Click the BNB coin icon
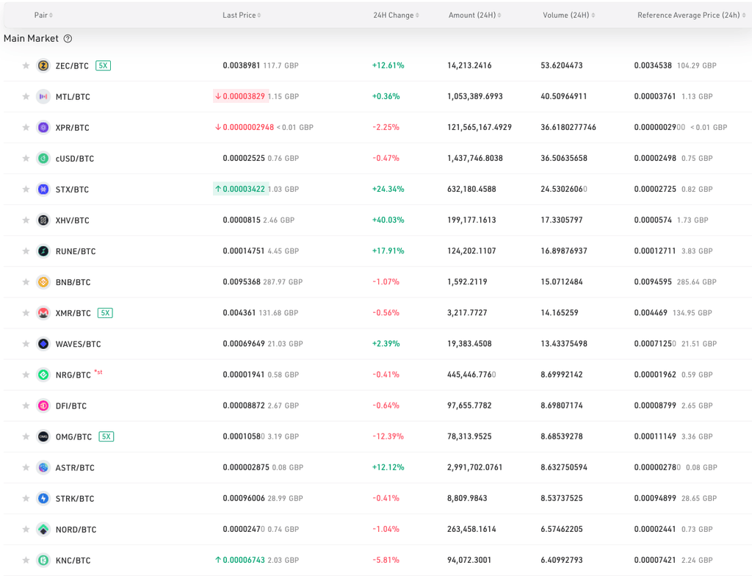Viewport: 752px width, 576px height. coord(43,282)
